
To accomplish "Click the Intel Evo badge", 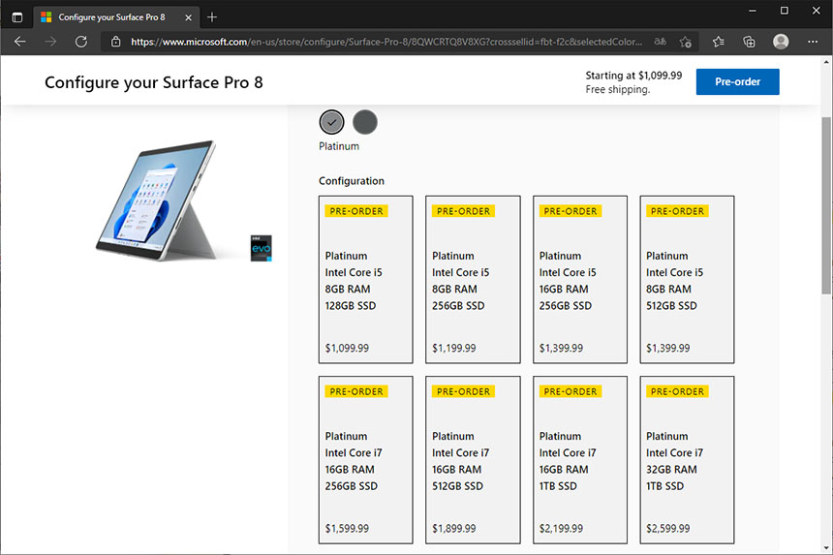I will (x=261, y=248).
